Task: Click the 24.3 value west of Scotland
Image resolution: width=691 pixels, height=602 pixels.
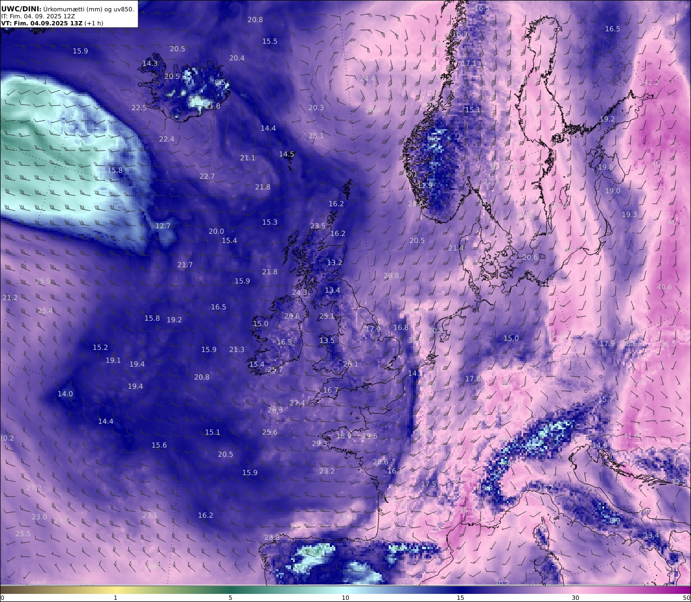Action: point(300,292)
